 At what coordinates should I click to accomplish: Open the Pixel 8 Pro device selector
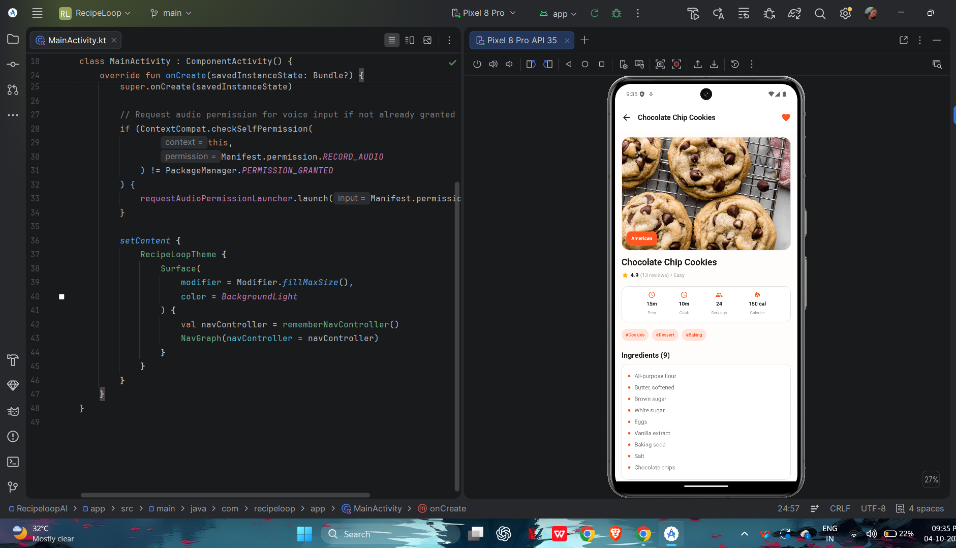point(483,13)
